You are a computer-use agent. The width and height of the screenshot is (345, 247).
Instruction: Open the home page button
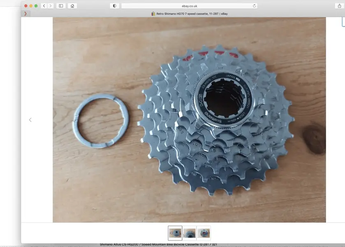72,6
